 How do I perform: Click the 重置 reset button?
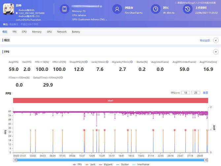tap(205, 93)
